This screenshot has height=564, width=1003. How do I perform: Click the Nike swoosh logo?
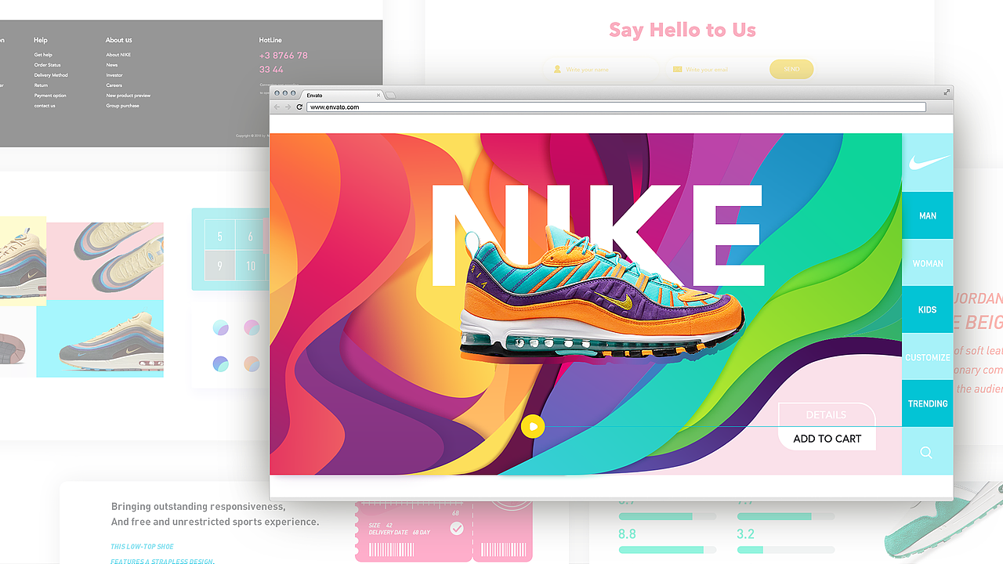pyautogui.click(x=929, y=162)
